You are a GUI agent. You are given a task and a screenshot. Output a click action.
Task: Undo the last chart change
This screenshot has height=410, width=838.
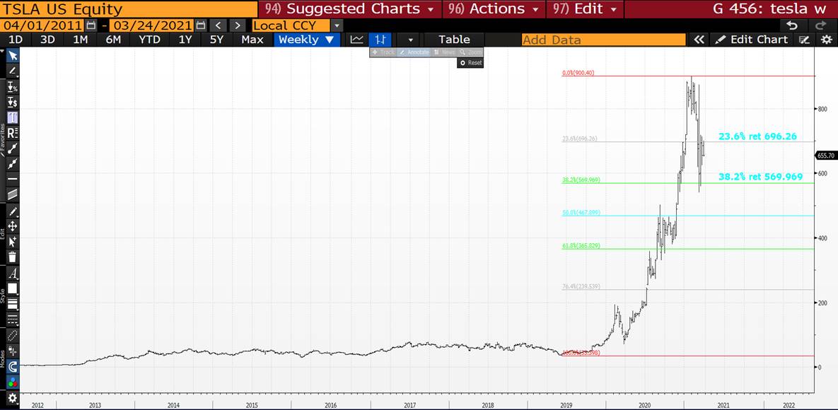(793, 25)
